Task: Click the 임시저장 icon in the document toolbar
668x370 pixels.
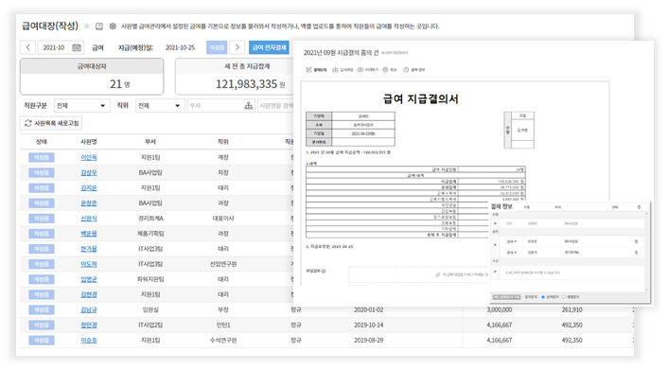Action: 335,69
